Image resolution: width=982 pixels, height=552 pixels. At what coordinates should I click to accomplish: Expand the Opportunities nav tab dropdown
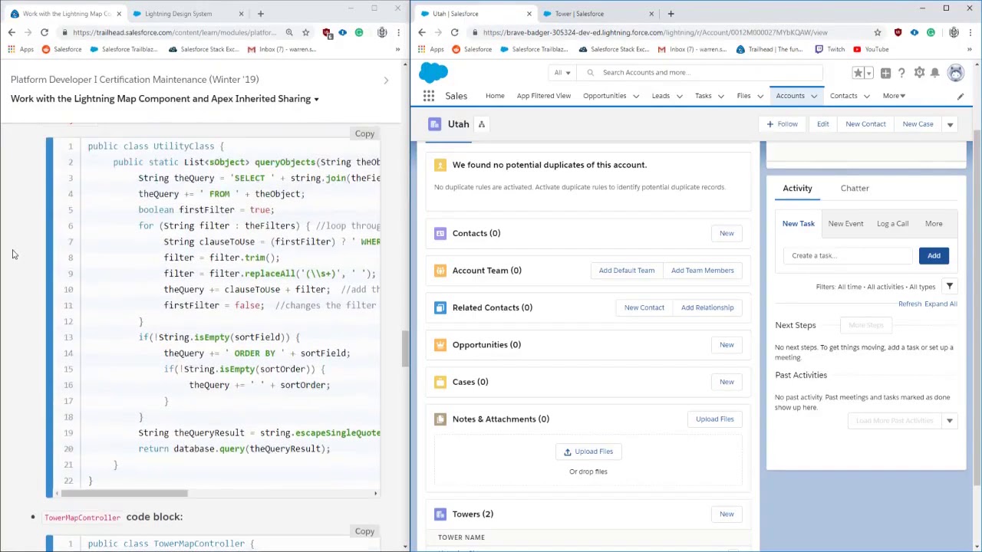point(636,97)
